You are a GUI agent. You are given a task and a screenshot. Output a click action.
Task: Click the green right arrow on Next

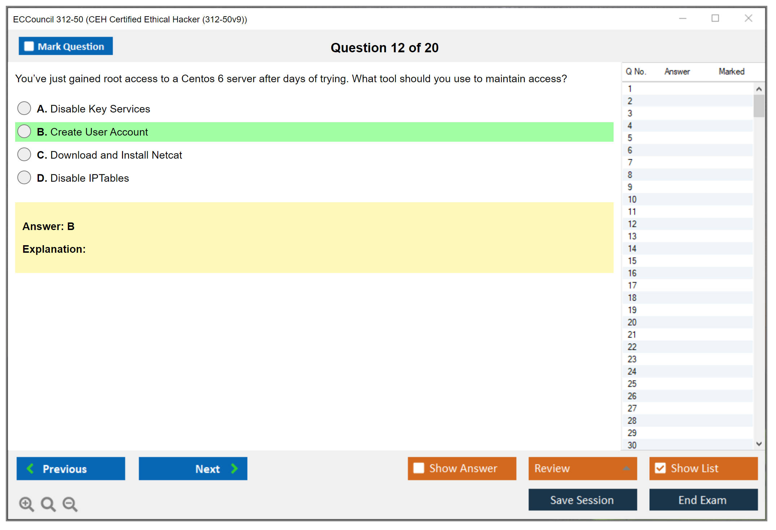(x=234, y=469)
